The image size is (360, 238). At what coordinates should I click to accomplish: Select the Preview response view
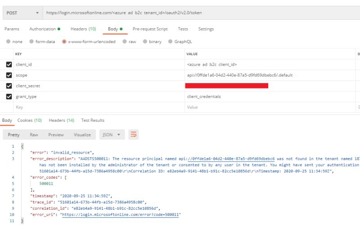coord(56,135)
